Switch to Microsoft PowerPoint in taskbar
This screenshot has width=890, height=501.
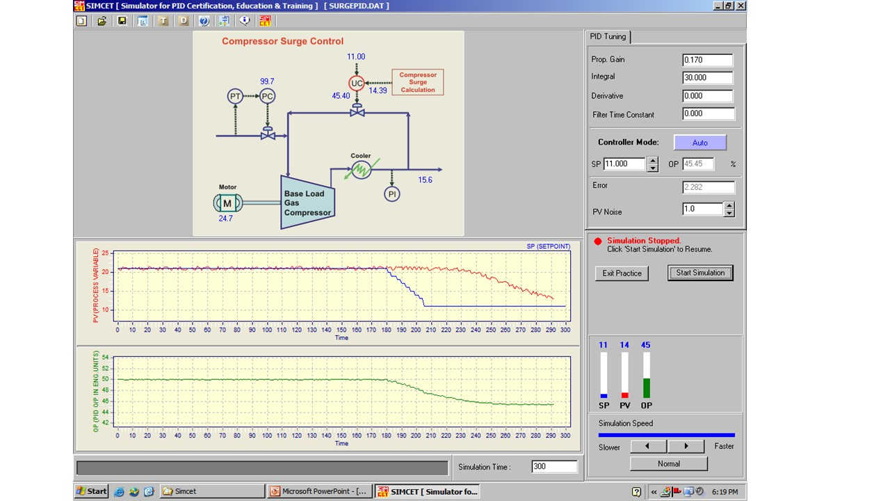click(x=320, y=491)
